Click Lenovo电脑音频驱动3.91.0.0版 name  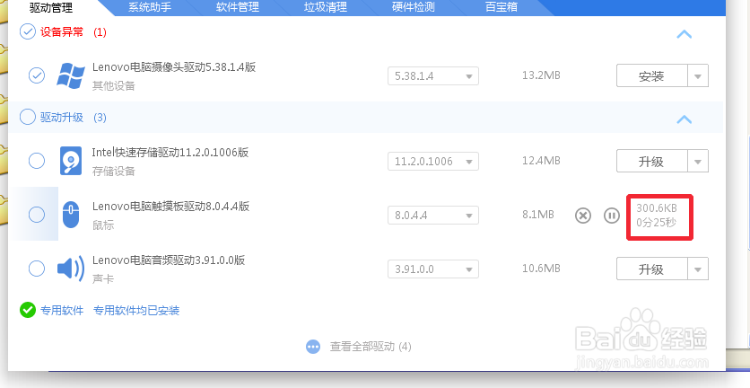[169, 260]
